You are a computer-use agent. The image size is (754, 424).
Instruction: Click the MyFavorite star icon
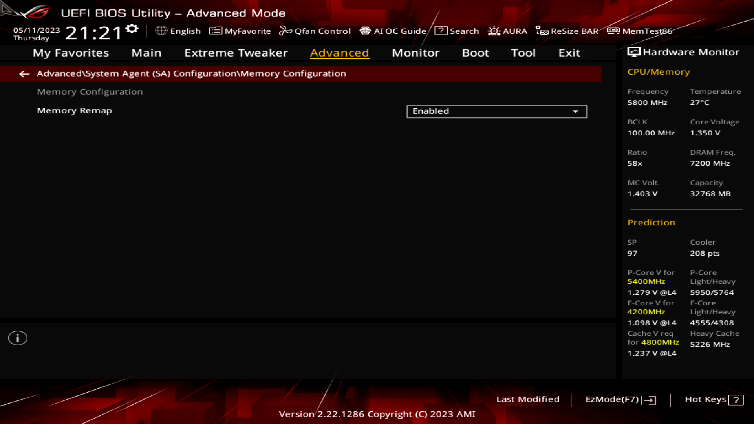(x=214, y=31)
